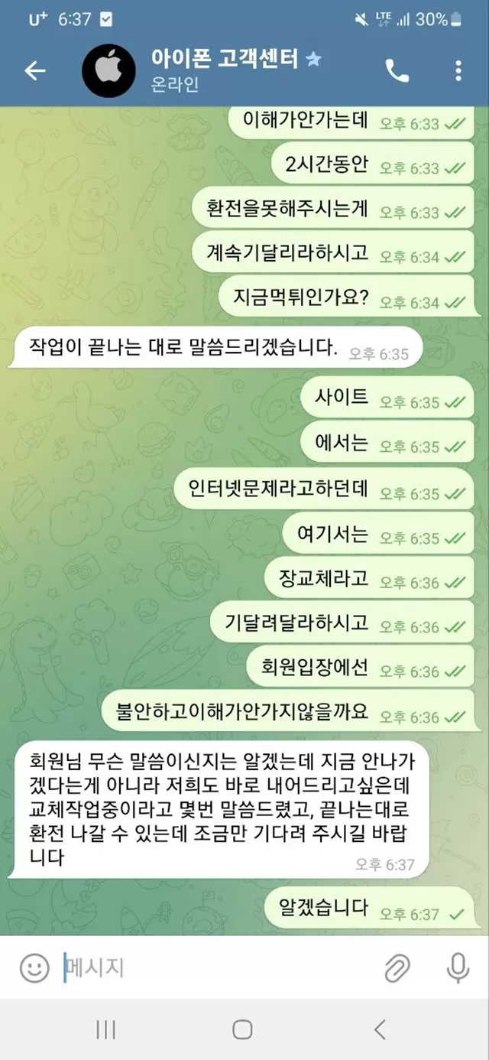Viewport: 489px width, 1060px height.
Task: Tap the Android recent apps navigation button
Action: pyautogui.click(x=105, y=1029)
